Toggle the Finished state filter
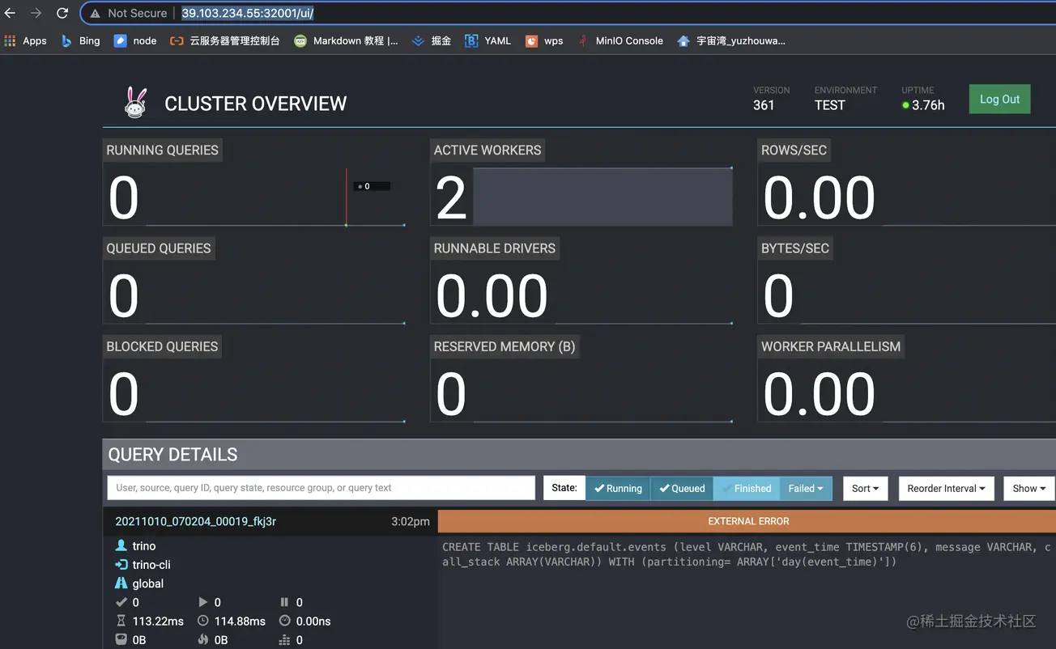This screenshot has width=1056, height=649. (x=746, y=488)
